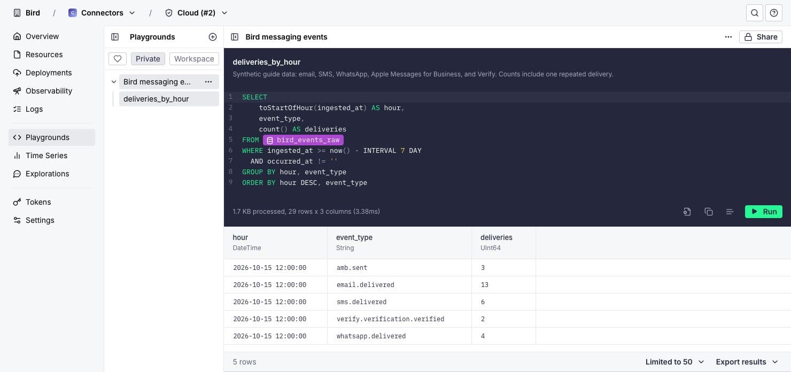Click the Bird organization icon
The height and width of the screenshot is (372, 791).
point(17,13)
